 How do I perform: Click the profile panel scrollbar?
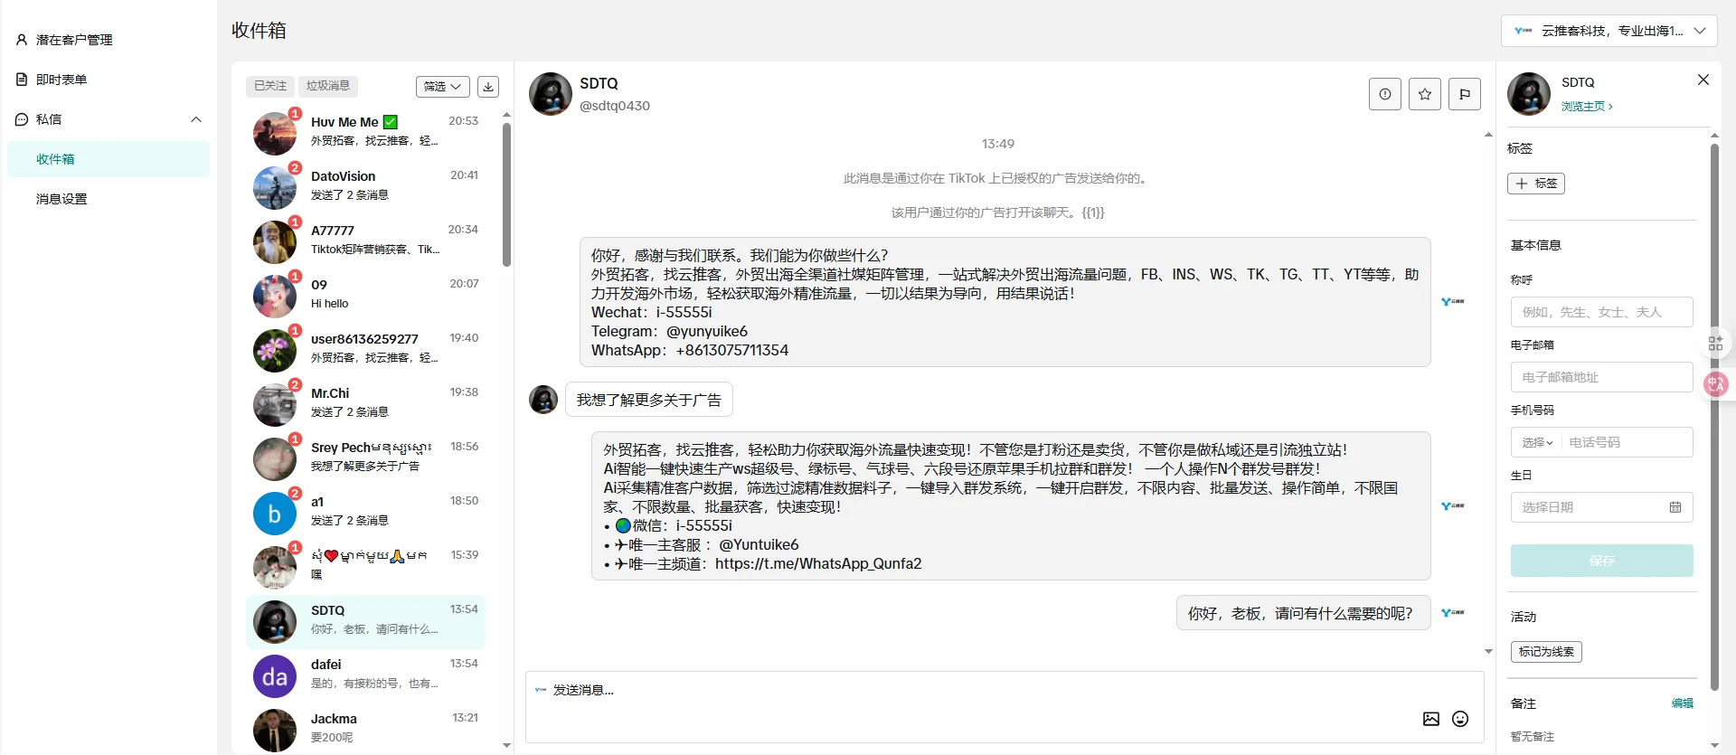pos(1714,416)
